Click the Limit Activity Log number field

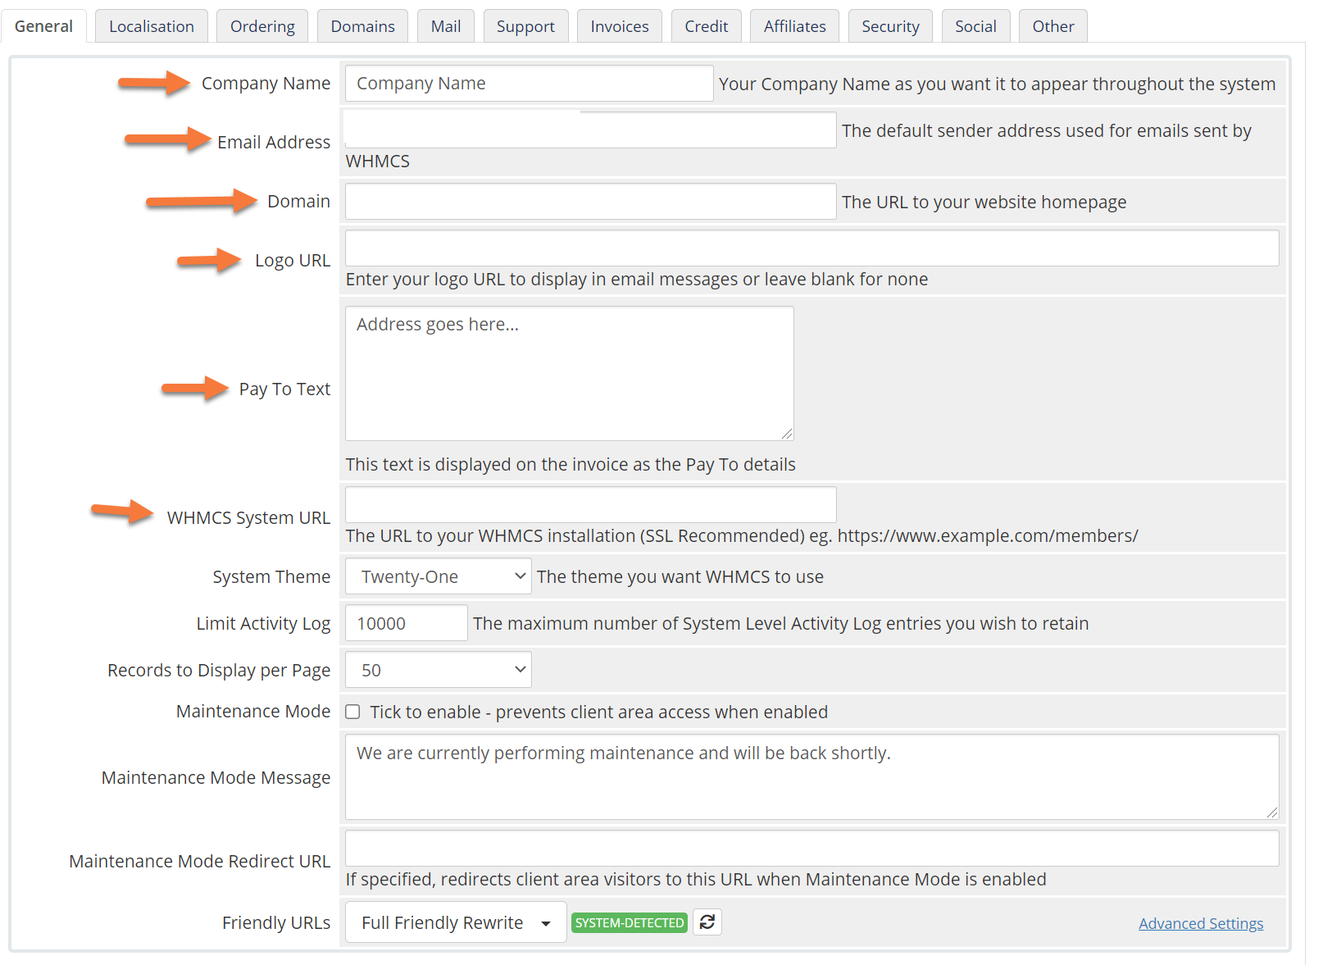coord(406,623)
